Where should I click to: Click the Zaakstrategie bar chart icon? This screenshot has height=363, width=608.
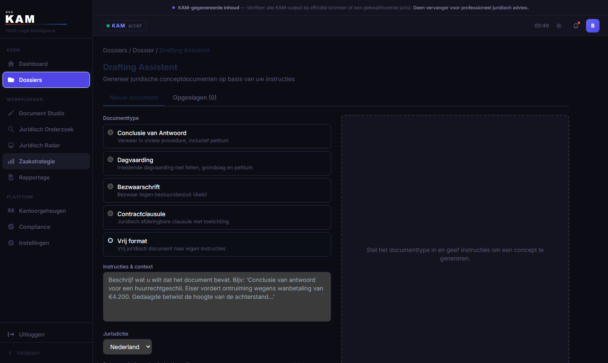click(x=11, y=161)
